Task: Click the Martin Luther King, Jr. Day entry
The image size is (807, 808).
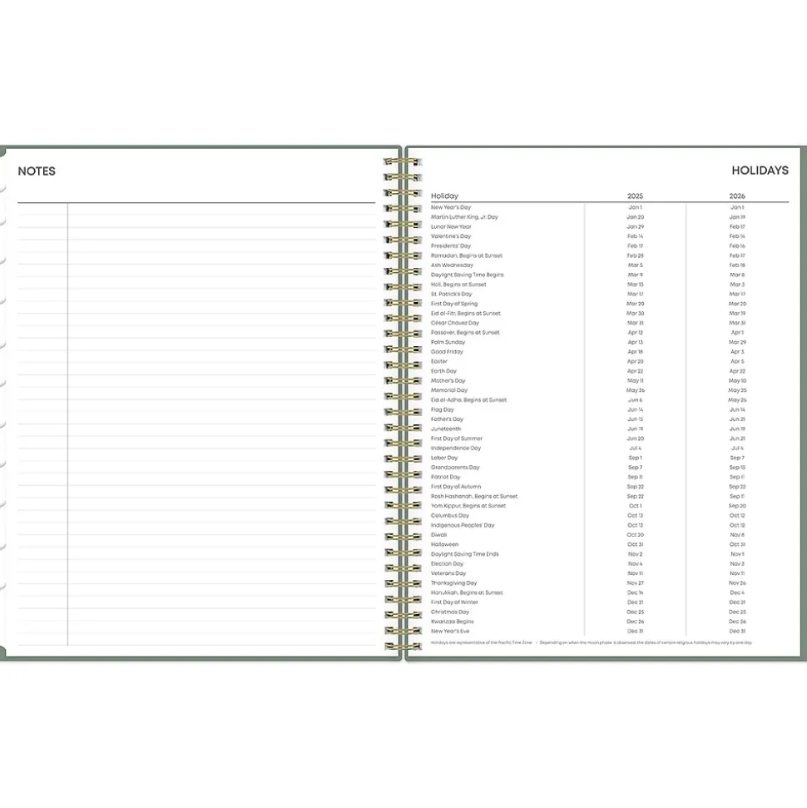Action: (x=464, y=217)
